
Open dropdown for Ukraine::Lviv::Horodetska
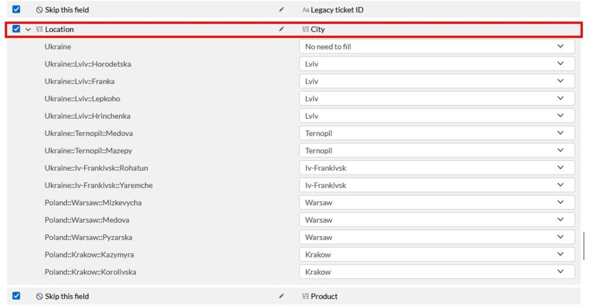pos(436,64)
